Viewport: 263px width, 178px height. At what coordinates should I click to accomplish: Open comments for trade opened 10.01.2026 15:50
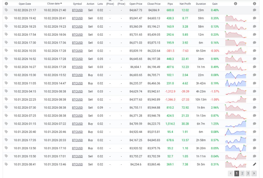pos(254,156)
